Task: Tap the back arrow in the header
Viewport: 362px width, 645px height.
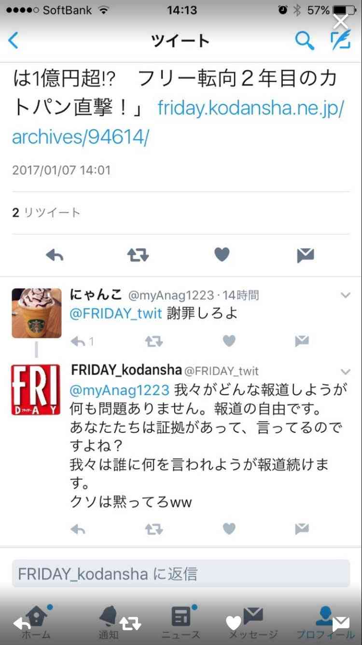Action: point(13,41)
